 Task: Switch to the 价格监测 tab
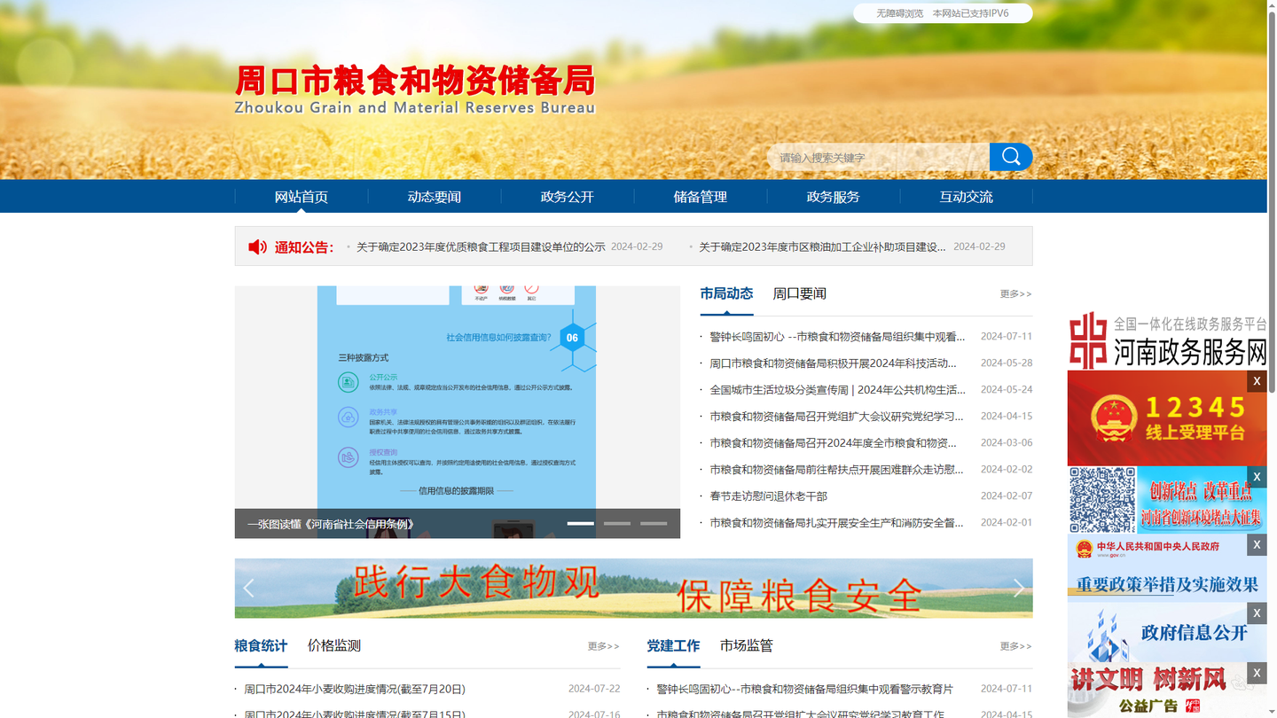(334, 645)
